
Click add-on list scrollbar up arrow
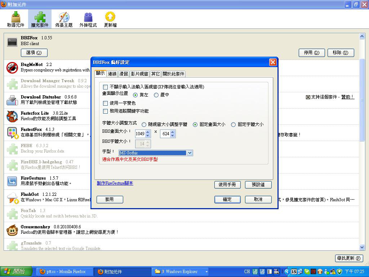pos(362,36)
